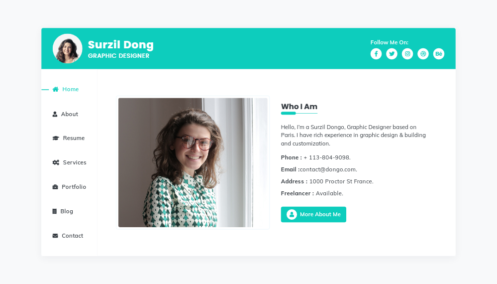Viewport: 497px width, 284px height.
Task: Navigate to the Portfolio section label
Action: click(x=74, y=187)
